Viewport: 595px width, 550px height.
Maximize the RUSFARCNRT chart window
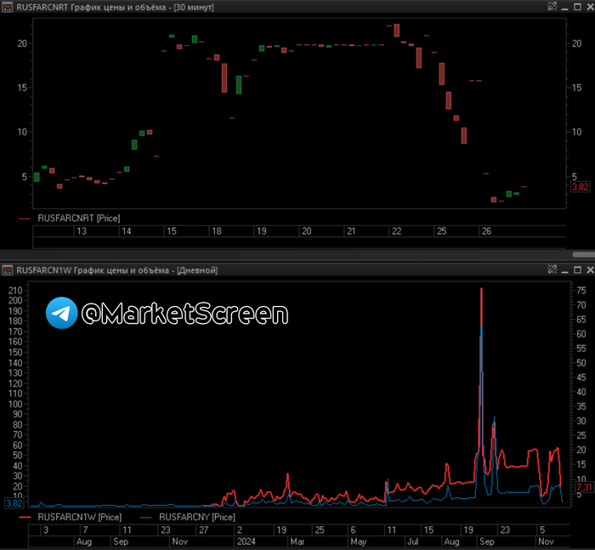pos(577,7)
